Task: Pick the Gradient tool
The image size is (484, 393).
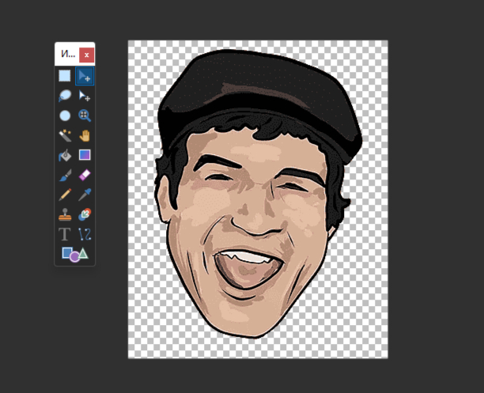Action: coord(85,155)
